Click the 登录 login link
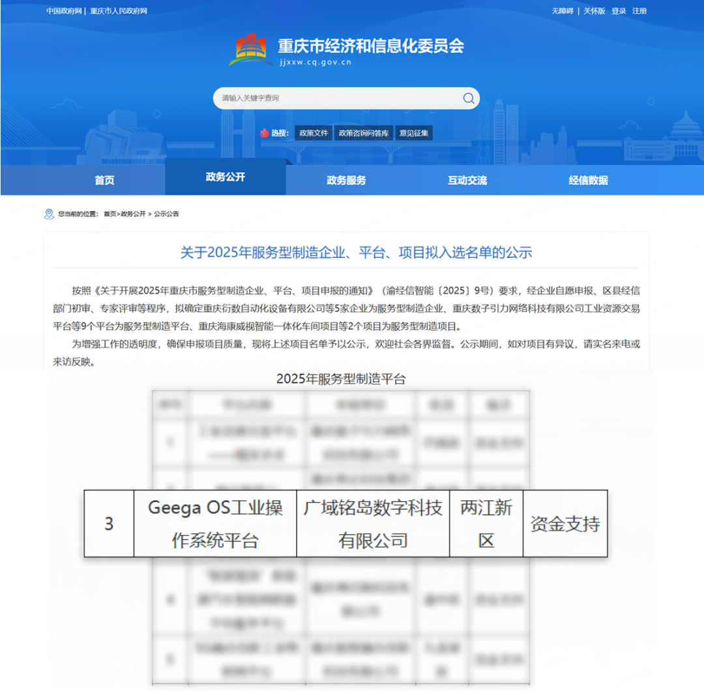704x693 pixels. (619, 11)
